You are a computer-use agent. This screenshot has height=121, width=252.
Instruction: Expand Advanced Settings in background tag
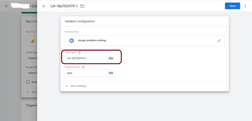click(x=32, y=92)
